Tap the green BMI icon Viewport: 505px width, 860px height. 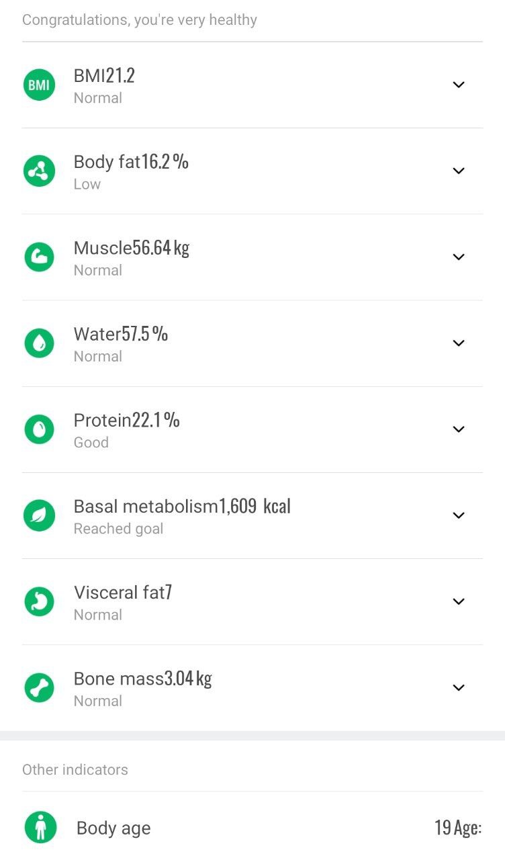pos(39,85)
